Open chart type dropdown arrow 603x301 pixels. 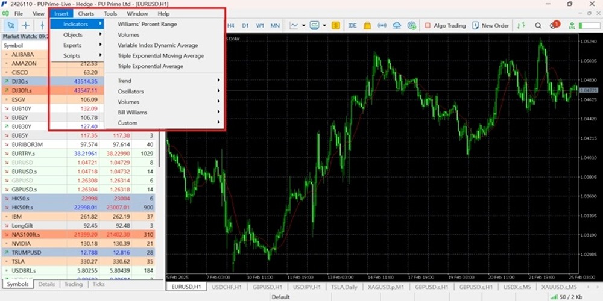[x=304, y=26]
